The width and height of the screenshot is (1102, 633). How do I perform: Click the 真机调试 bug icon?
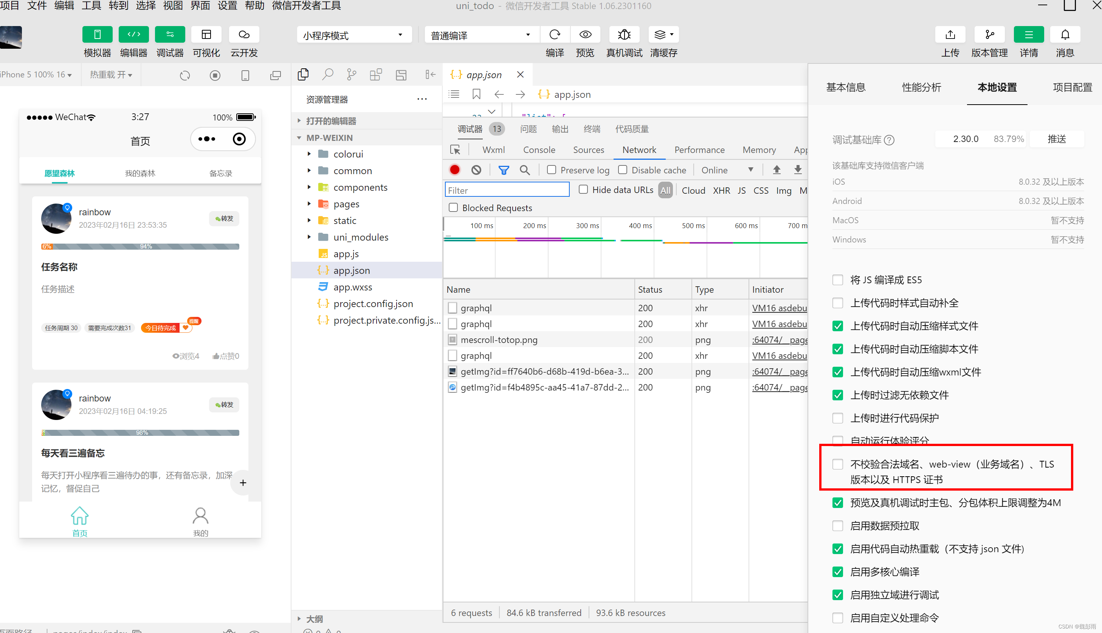[624, 35]
